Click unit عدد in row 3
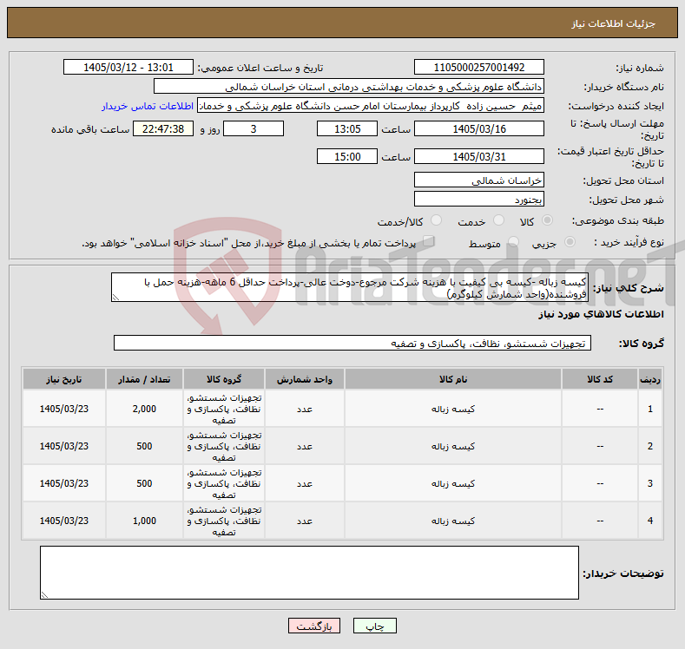This screenshot has width=685, height=649. click(305, 483)
